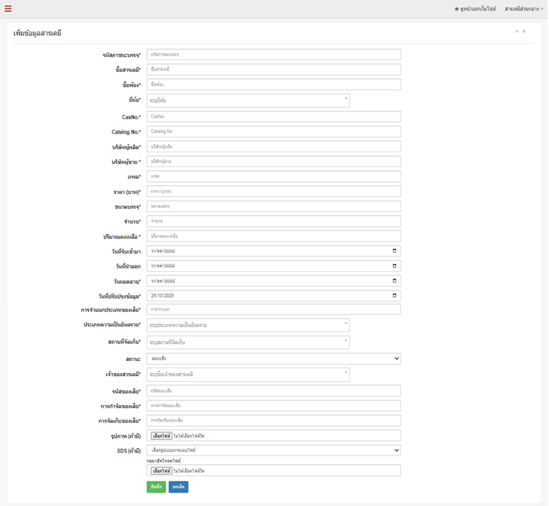
Task: Click the green บันทึก save button
Action: pos(156,487)
